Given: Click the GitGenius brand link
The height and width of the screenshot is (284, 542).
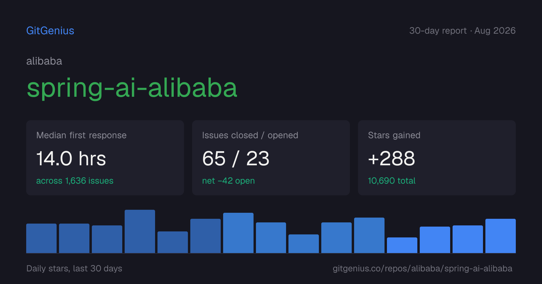Looking at the screenshot, I should click(50, 31).
